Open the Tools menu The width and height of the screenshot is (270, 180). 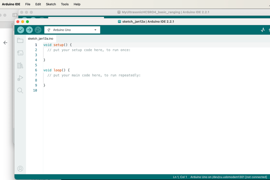(x=65, y=4)
